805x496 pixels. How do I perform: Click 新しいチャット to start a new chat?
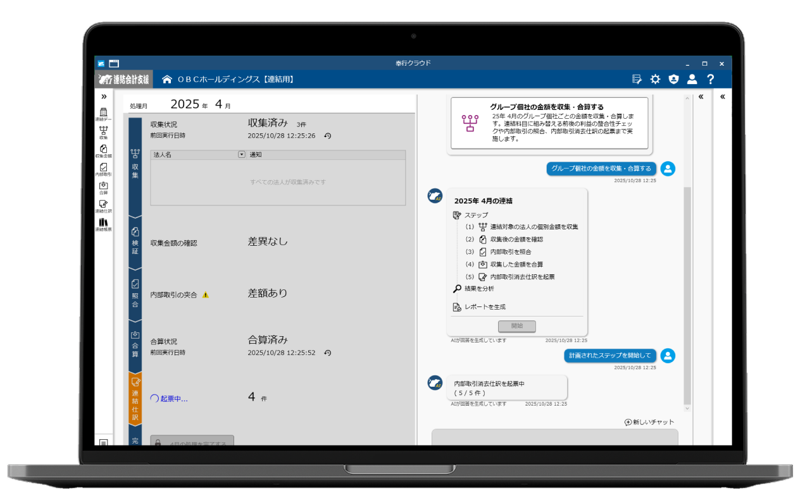tap(649, 422)
